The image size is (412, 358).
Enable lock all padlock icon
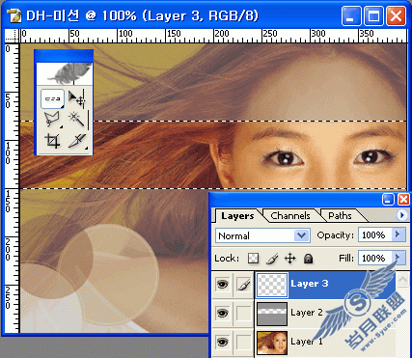pyautogui.click(x=308, y=259)
